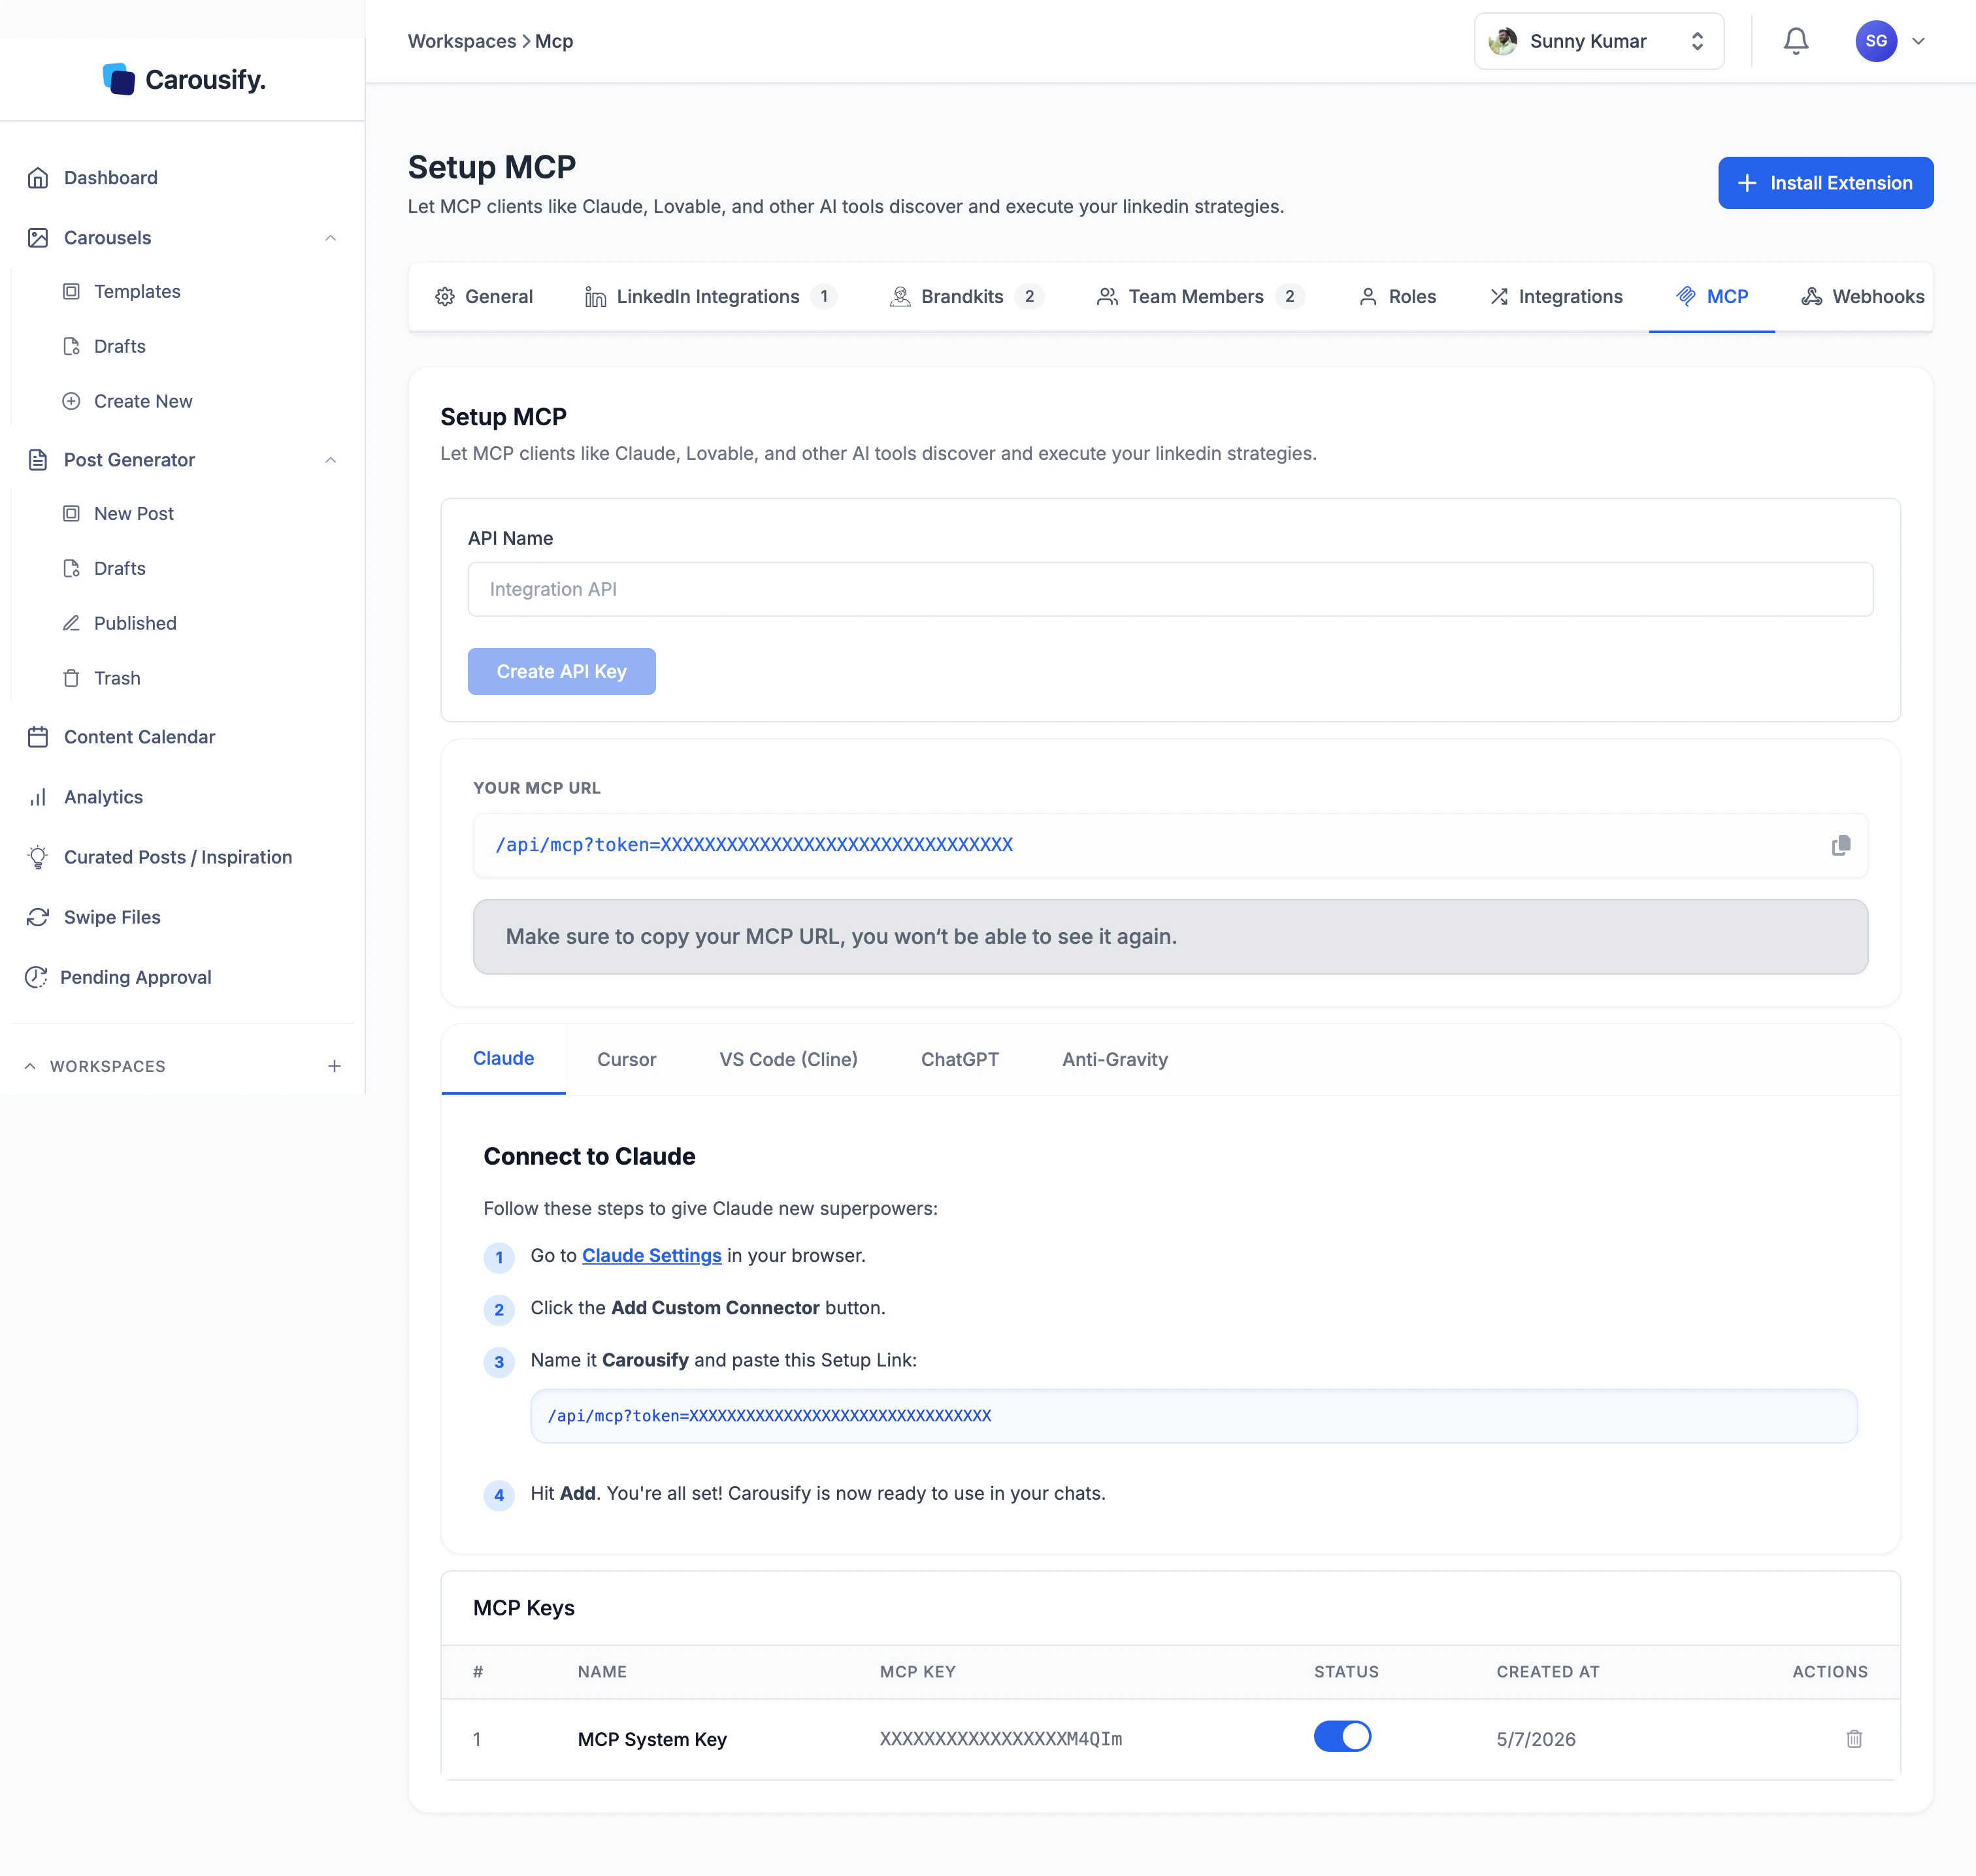
Task: Open the profile menu chevron
Action: pyautogui.click(x=1918, y=41)
